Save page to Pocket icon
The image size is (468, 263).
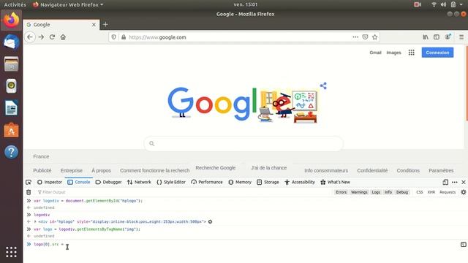365,37
